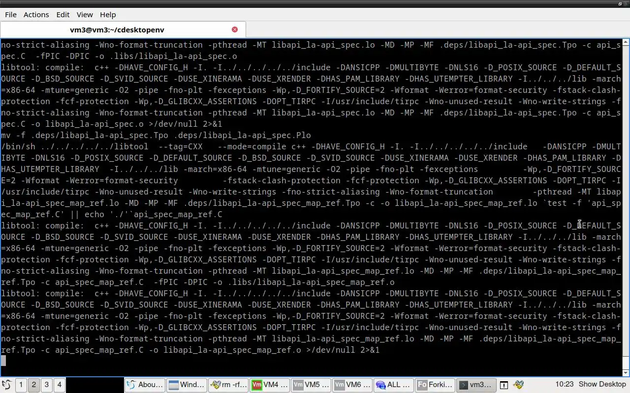Select the vm3 terminal taskbar entry
The height and width of the screenshot is (393, 630).
(476, 385)
